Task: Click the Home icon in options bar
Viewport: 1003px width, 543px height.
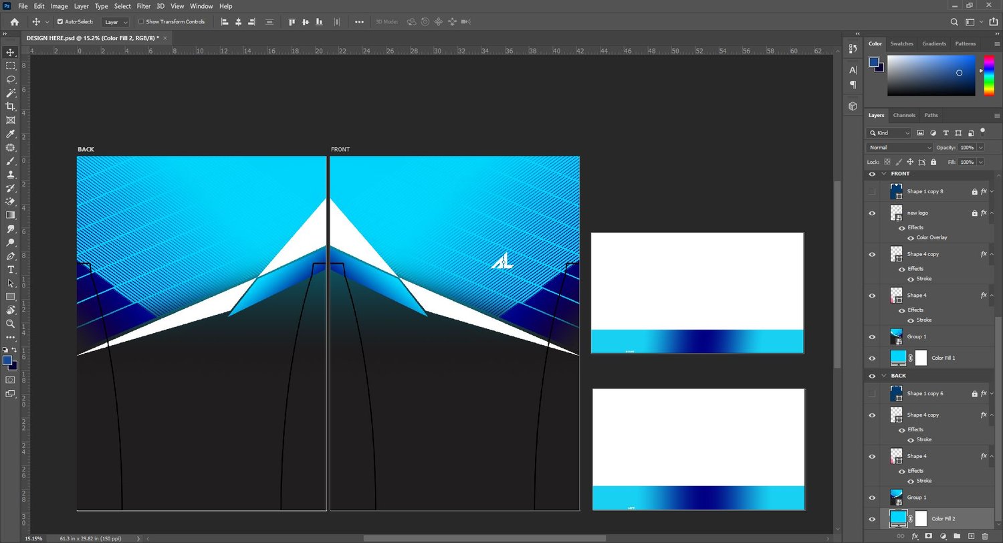Action: pyautogui.click(x=14, y=21)
